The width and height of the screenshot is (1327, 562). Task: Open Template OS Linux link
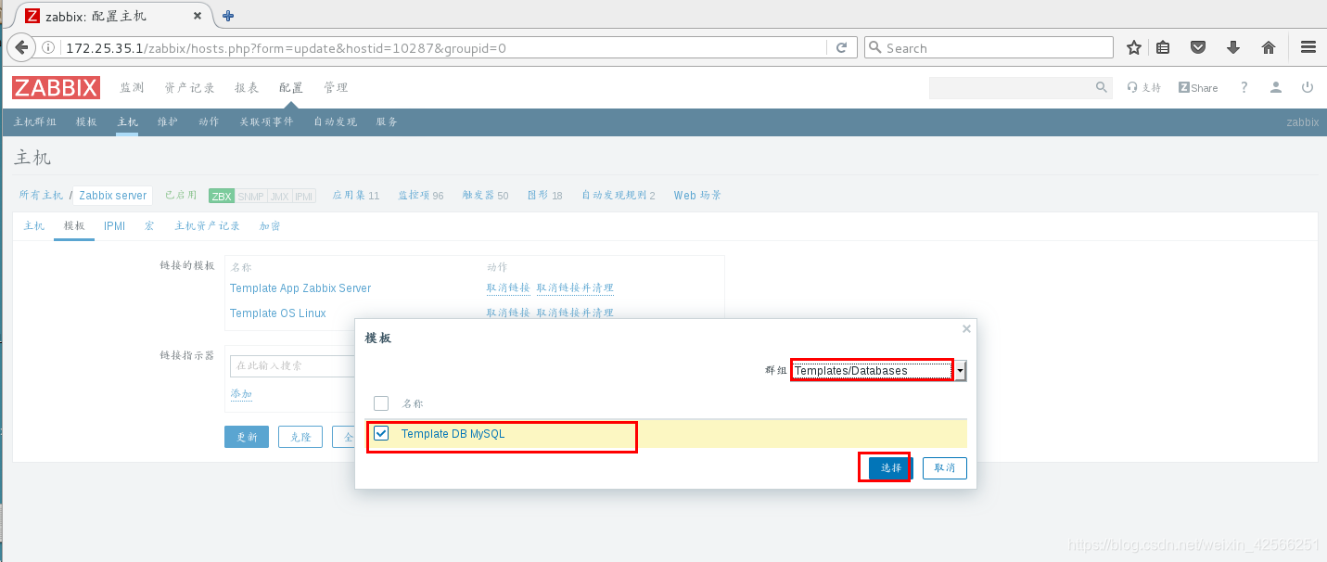pos(278,313)
